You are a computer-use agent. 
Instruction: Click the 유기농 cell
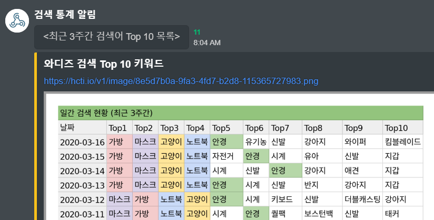tap(256, 142)
